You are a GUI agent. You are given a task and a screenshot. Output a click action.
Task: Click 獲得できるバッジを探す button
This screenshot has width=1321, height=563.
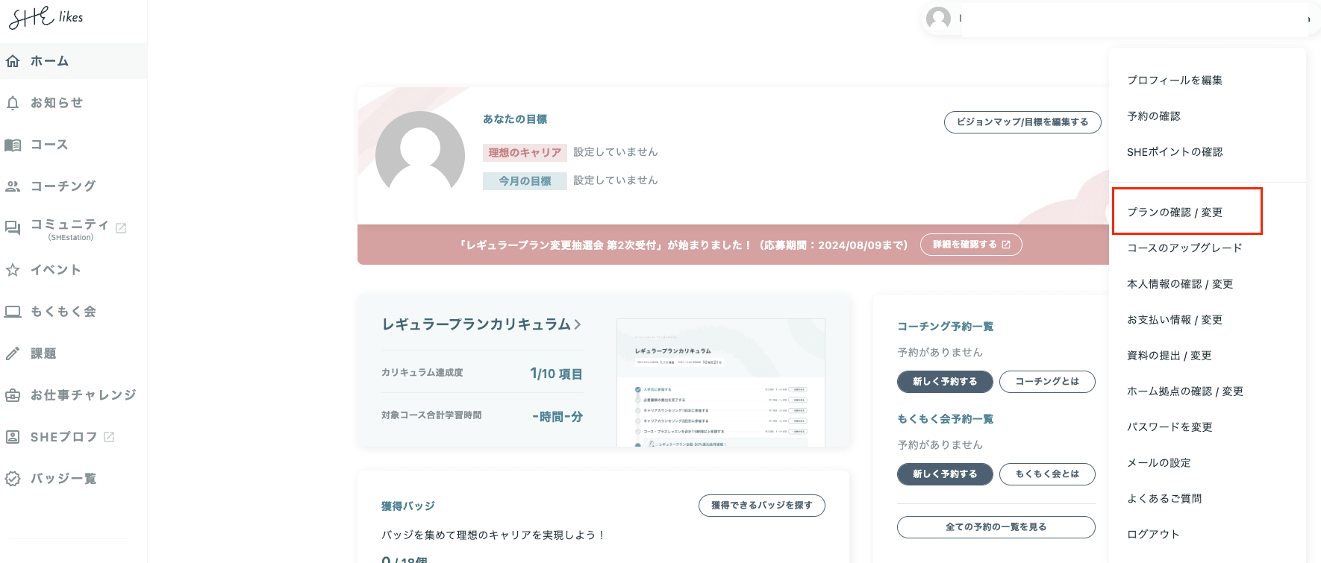click(762, 506)
